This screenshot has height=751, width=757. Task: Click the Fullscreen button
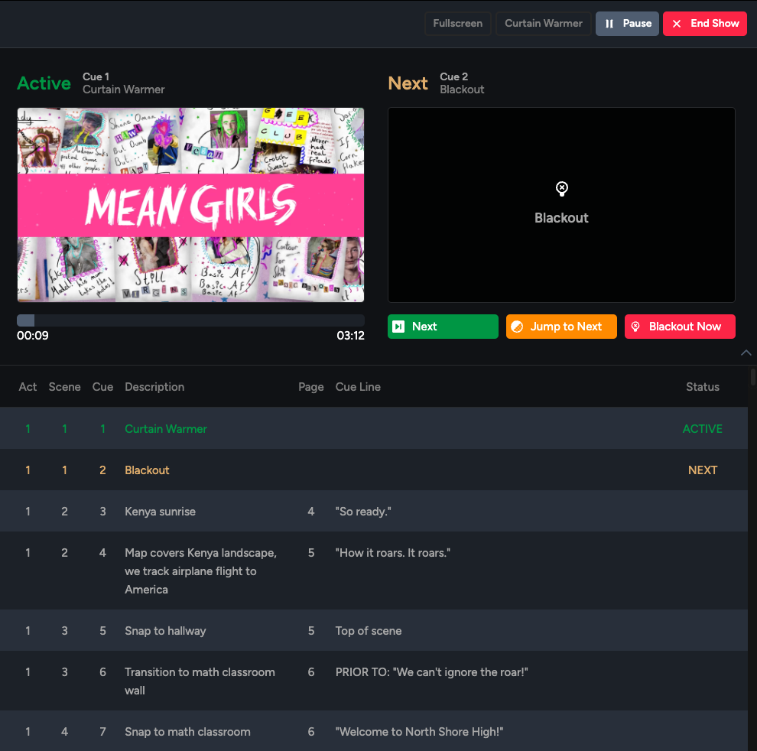pyautogui.click(x=457, y=24)
